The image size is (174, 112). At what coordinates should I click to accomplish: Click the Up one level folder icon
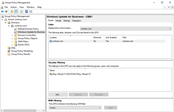click(12, 11)
